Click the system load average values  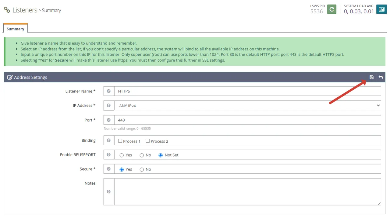click(x=359, y=12)
